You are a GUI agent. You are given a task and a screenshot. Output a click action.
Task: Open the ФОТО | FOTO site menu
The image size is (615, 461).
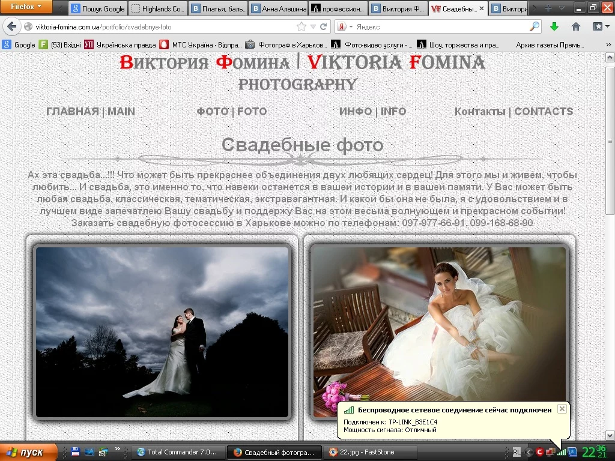click(231, 112)
